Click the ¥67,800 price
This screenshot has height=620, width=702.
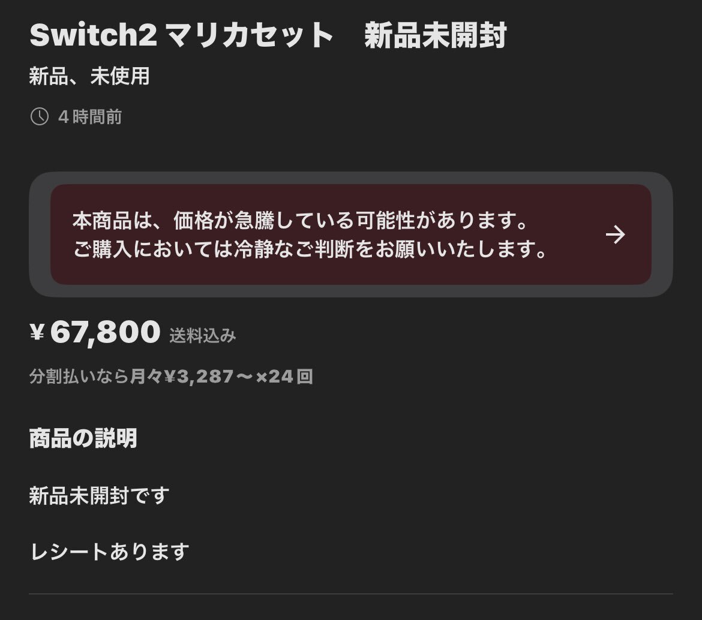click(x=94, y=332)
